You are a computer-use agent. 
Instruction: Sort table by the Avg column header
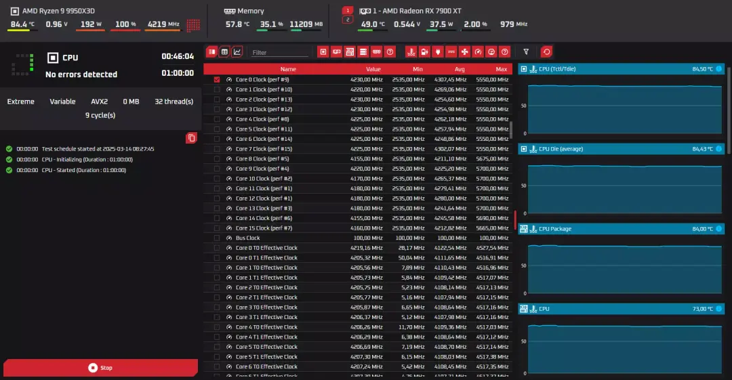[x=460, y=69]
